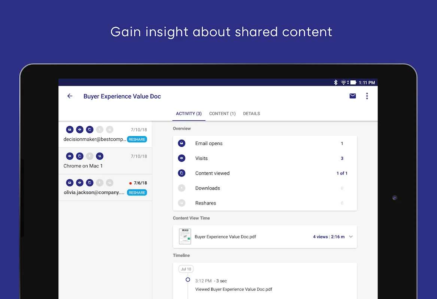Click the Downloads overview icon
Image resolution: width=437 pixels, height=299 pixels.
[x=182, y=188]
